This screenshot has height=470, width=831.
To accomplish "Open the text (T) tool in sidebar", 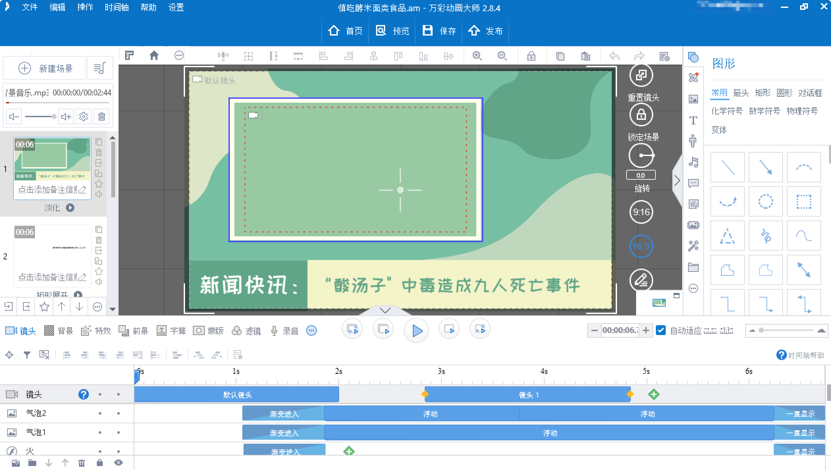I will pos(693,120).
